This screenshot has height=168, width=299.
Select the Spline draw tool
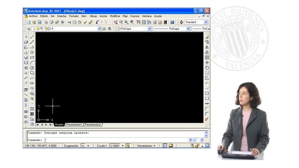click(32, 78)
